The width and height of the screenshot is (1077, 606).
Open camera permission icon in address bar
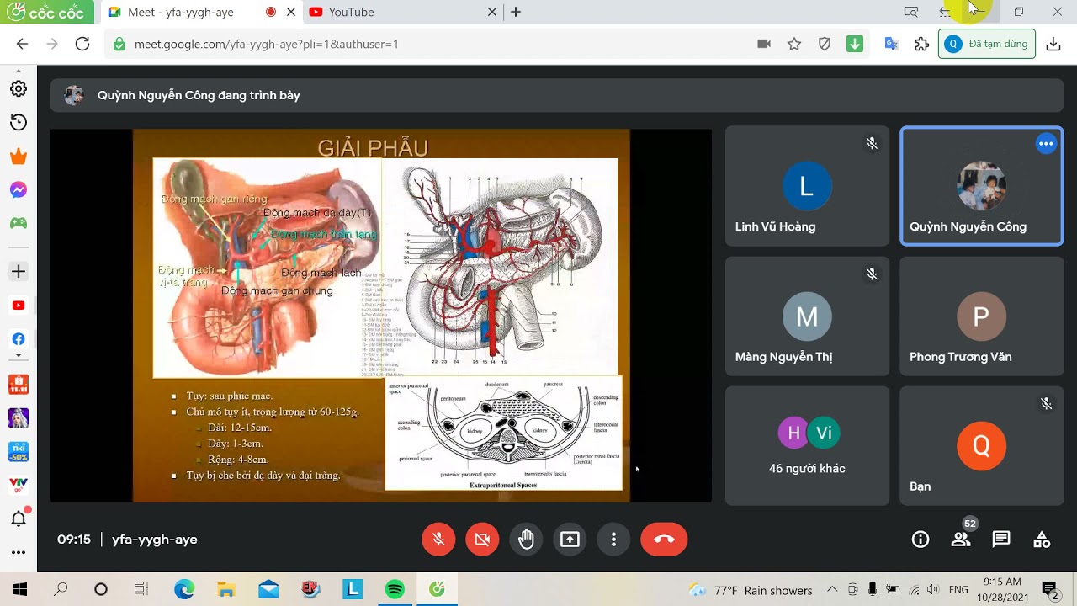point(764,44)
